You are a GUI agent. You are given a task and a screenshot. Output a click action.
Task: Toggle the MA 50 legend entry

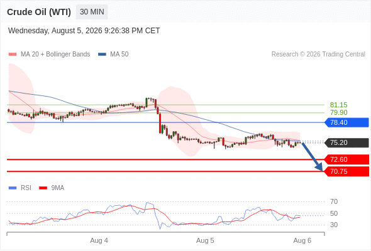click(x=113, y=55)
